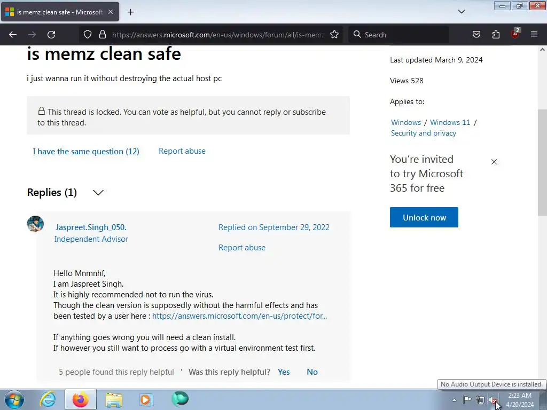Open Security and privacy link
This screenshot has height=410, width=547.
pyautogui.click(x=424, y=133)
